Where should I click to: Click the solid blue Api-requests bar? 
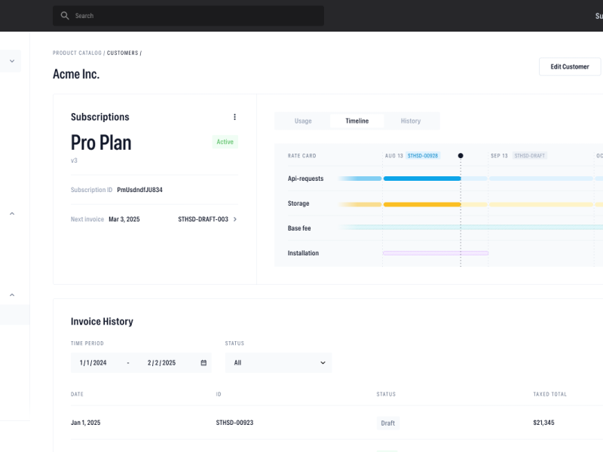pos(422,179)
